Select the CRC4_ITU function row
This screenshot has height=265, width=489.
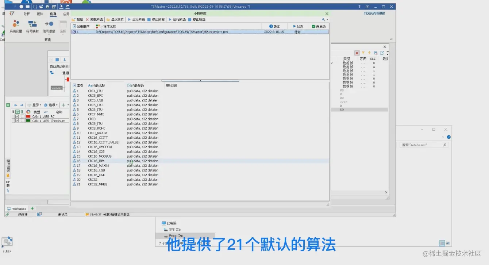(x=200, y=91)
